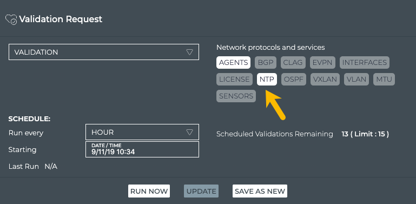The height and width of the screenshot is (204, 416).
Task: Enable the INTERFACES validation chip
Action: click(365, 63)
